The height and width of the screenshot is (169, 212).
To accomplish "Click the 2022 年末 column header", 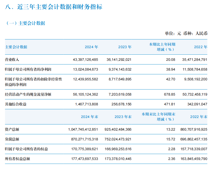I will point(199,117).
